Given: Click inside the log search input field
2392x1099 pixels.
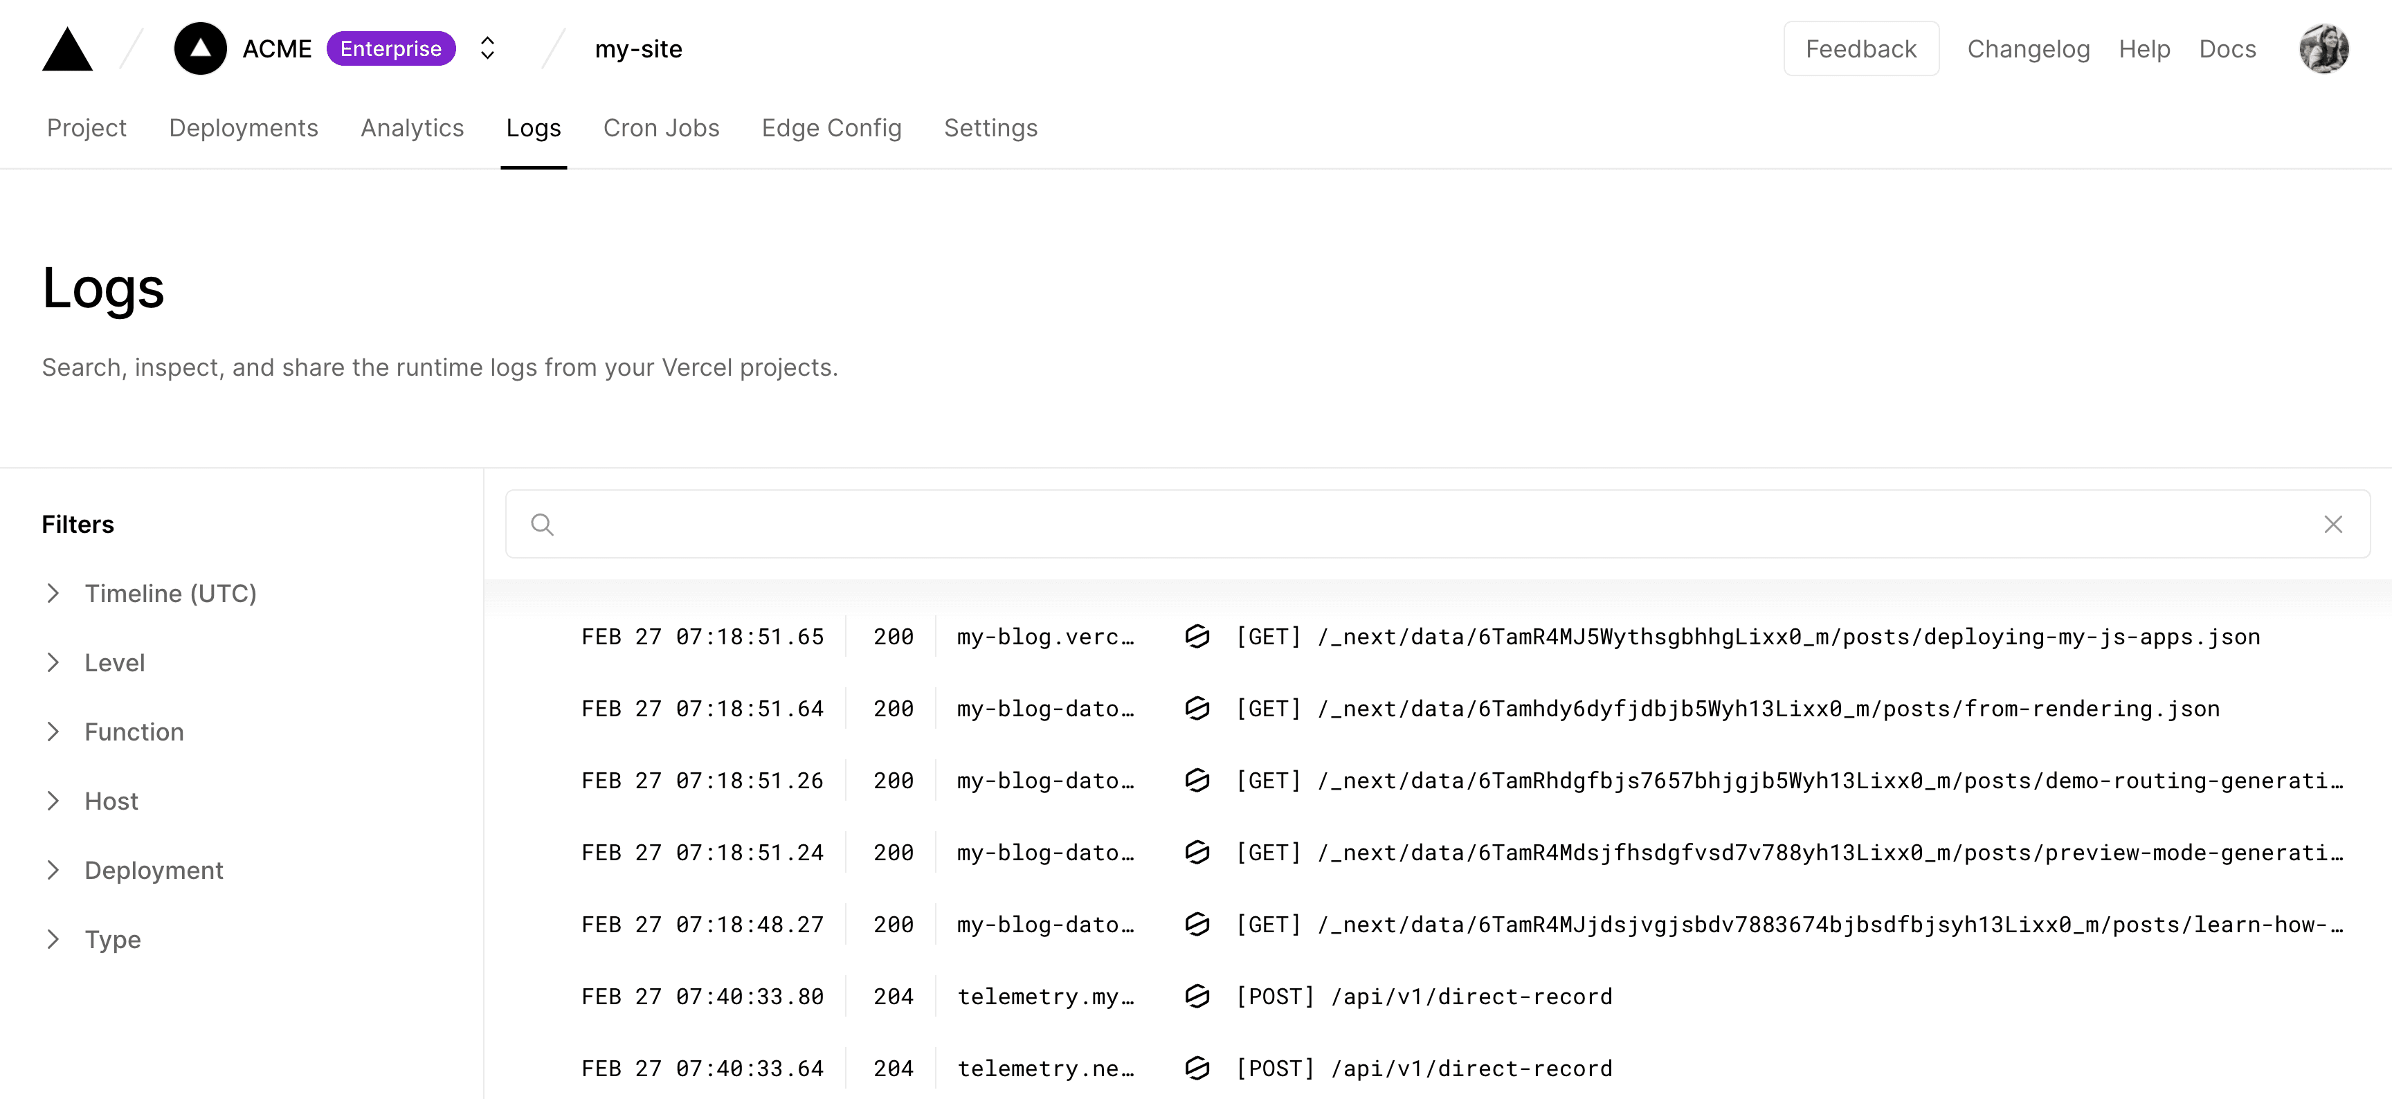Looking at the screenshot, I should (x=1114, y=523).
